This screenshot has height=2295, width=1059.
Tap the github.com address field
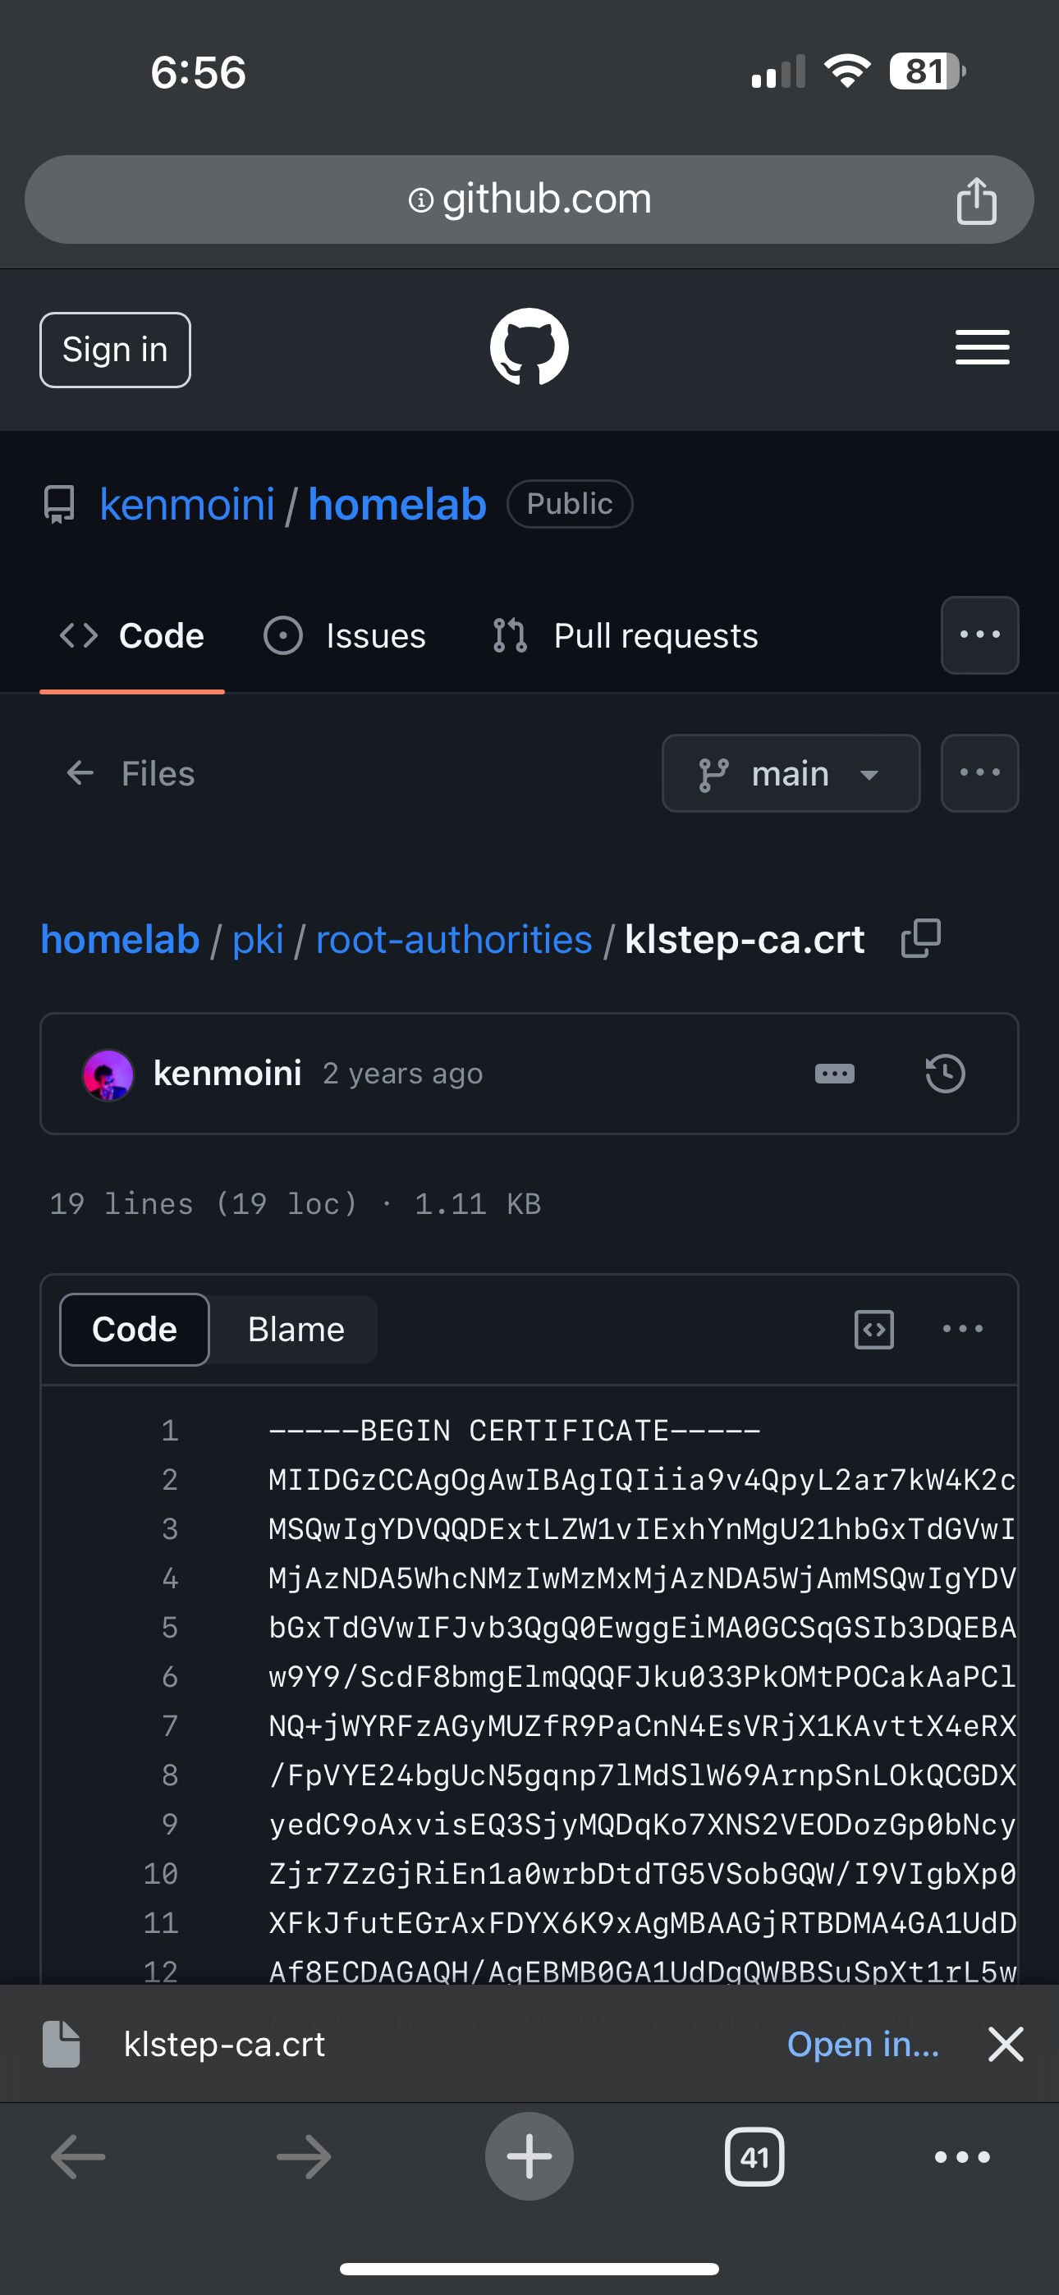529,199
